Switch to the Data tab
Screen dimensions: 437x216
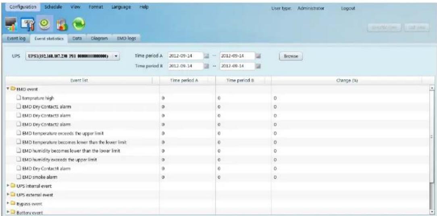(x=77, y=39)
